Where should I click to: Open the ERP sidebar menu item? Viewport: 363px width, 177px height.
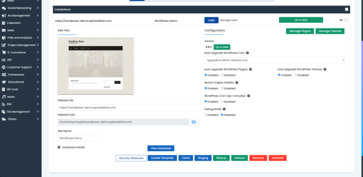coord(21,60)
